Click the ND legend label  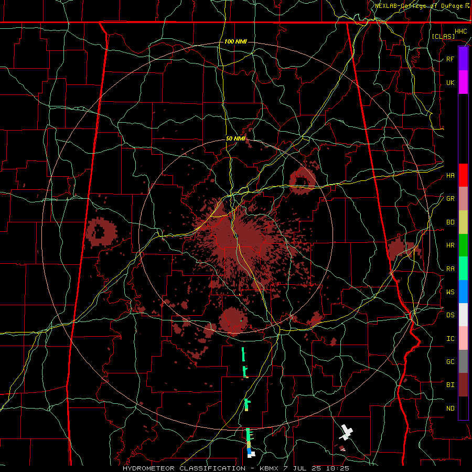pos(450,409)
